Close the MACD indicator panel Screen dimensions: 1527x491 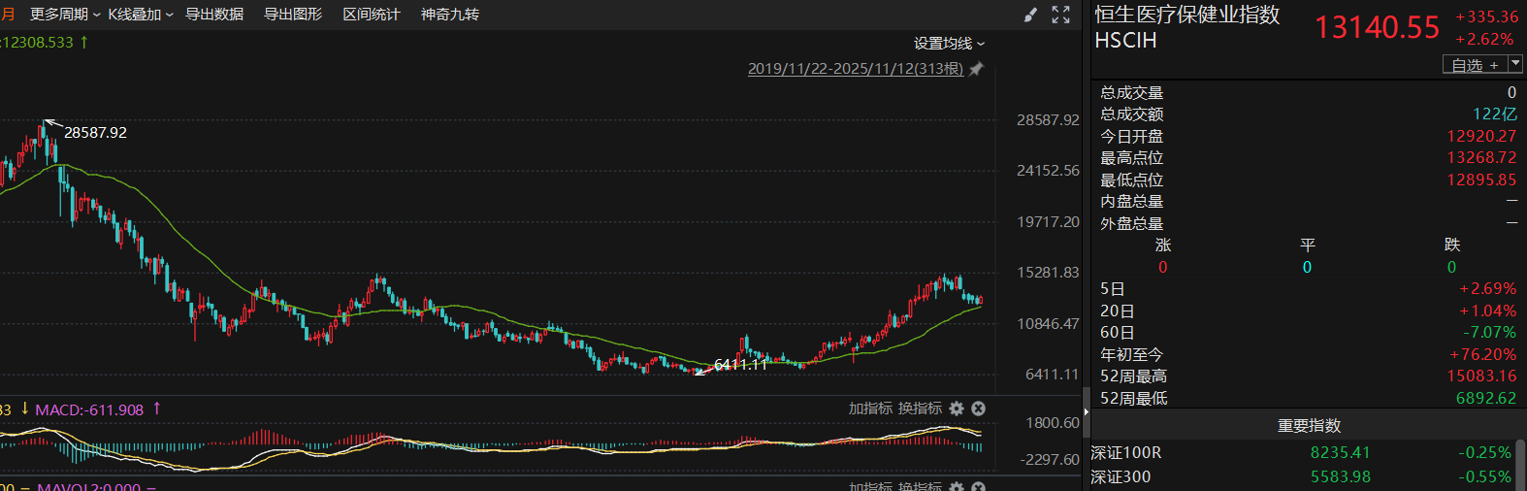click(978, 409)
